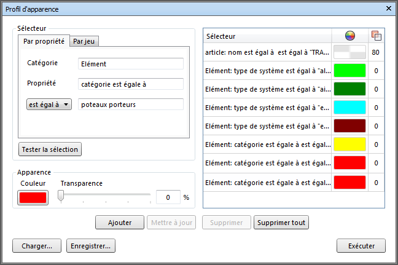Click 'Supprimer tout' to clear selectors
This screenshot has height=265, width=398.
(x=281, y=223)
